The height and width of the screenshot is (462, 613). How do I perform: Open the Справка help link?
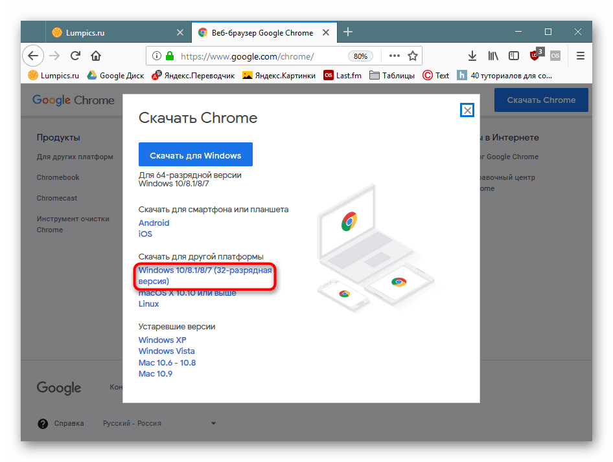point(69,423)
